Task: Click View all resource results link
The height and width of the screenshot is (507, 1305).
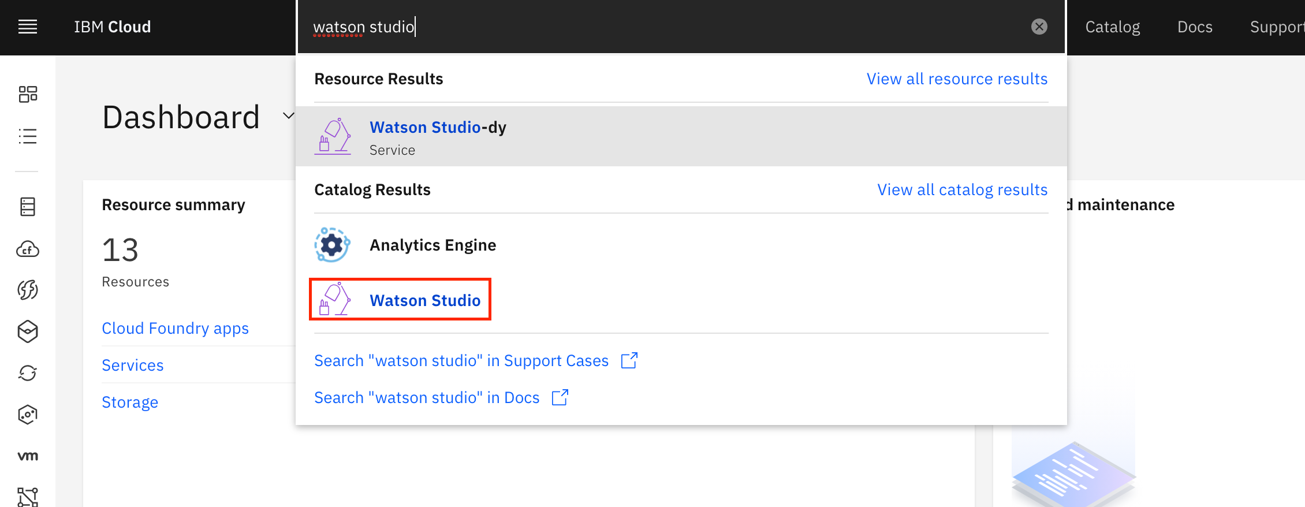Action: pyautogui.click(x=957, y=79)
